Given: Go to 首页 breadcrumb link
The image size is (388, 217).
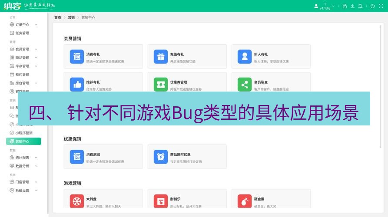Looking at the screenshot, I should [x=58, y=17].
